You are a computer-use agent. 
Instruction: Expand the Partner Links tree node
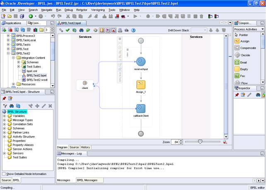4,132
